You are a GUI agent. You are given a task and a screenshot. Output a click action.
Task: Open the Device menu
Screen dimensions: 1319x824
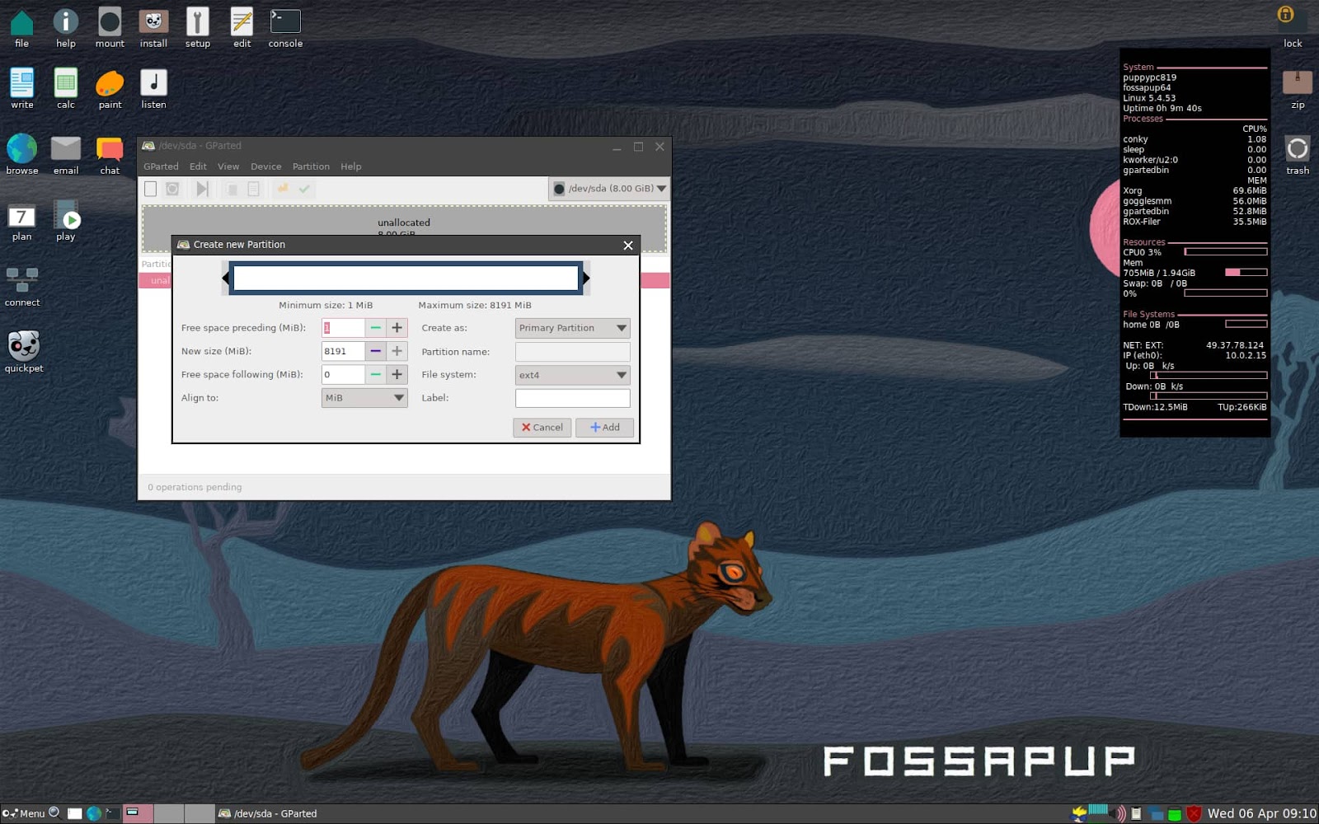265,166
